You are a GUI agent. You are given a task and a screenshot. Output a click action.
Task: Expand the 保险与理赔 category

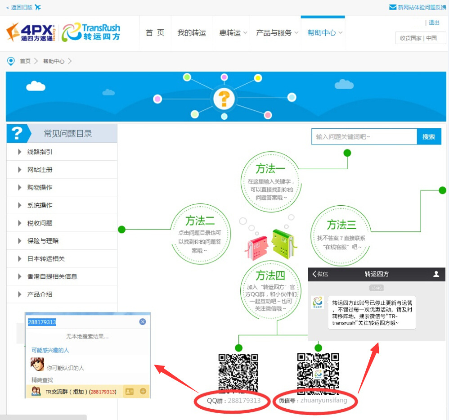pyautogui.click(x=62, y=241)
